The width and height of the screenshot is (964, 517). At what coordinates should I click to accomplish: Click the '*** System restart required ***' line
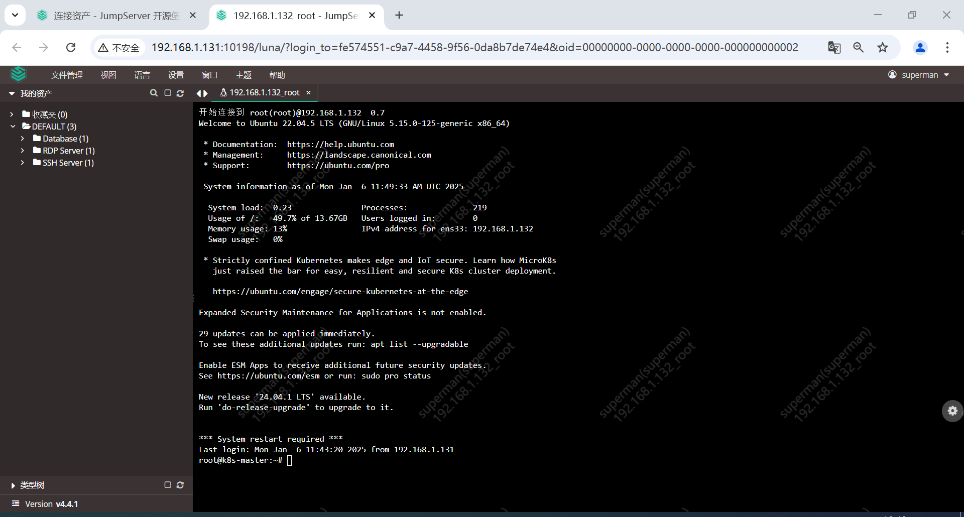[x=271, y=439]
